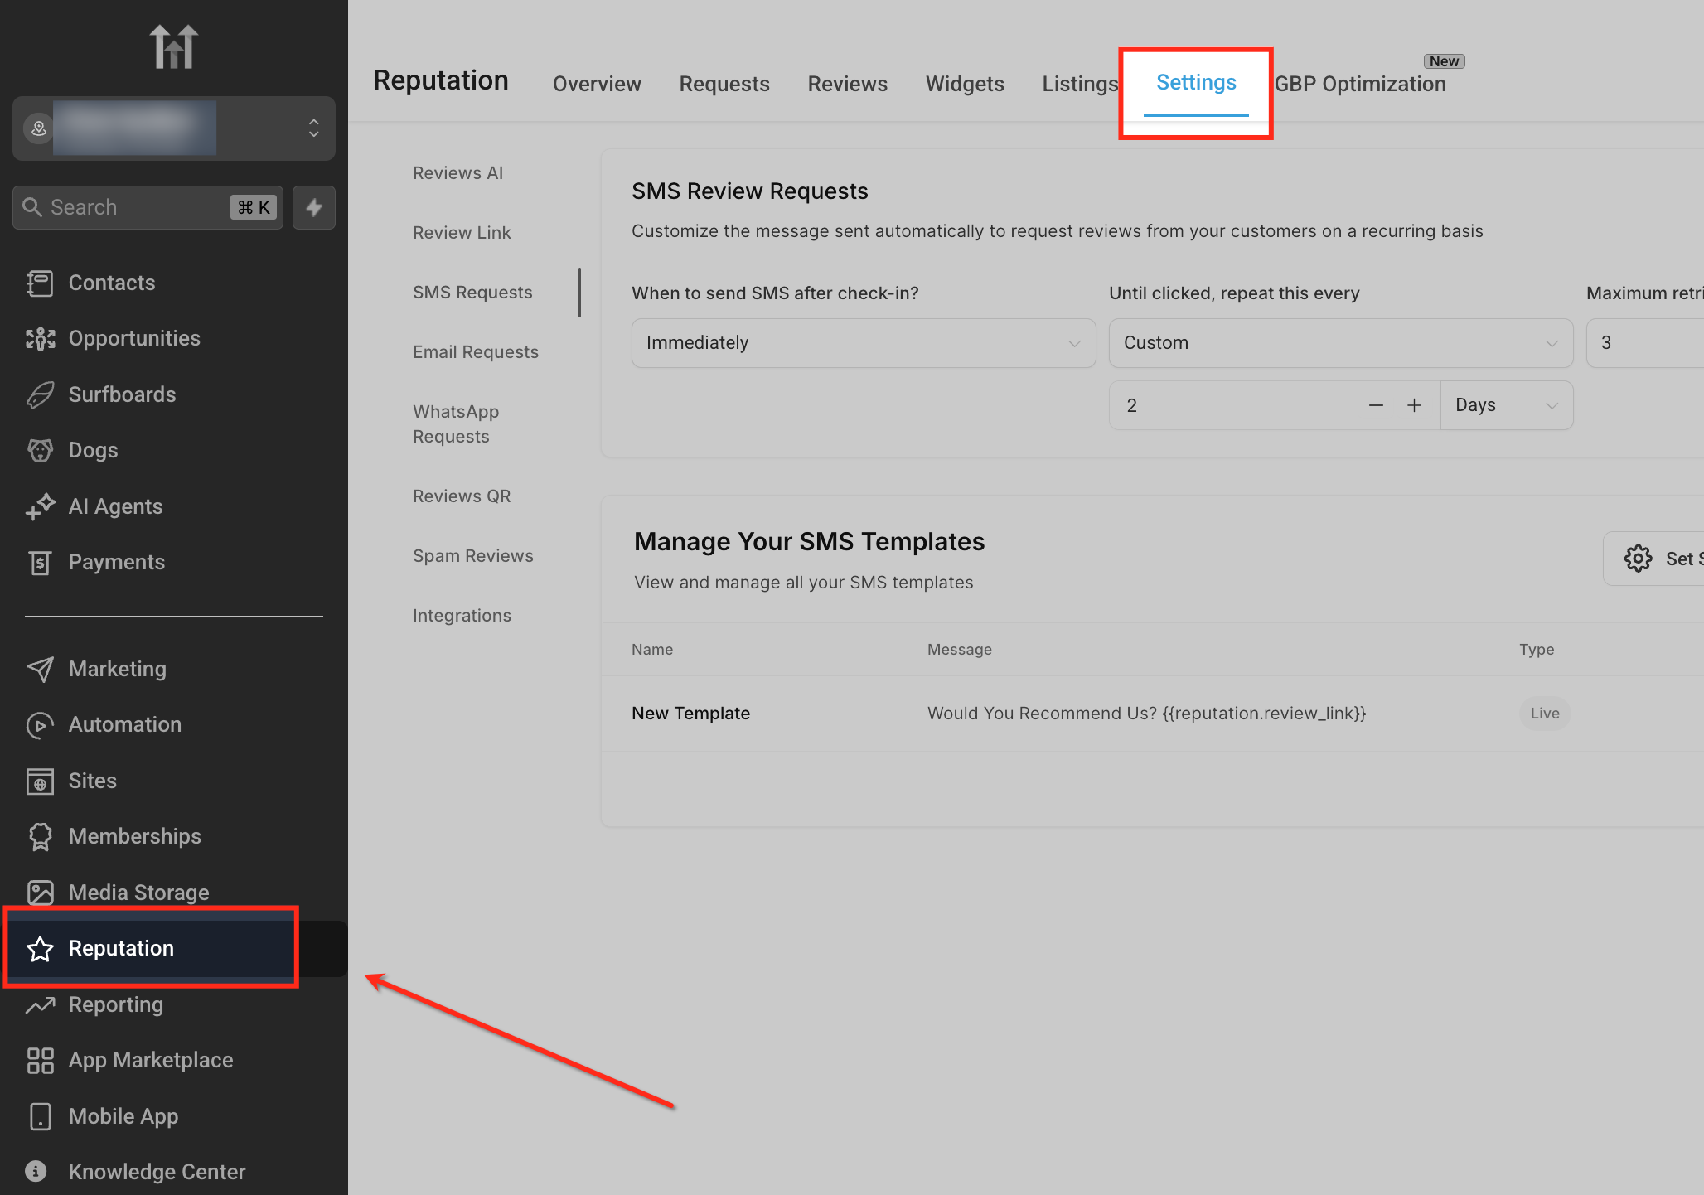The width and height of the screenshot is (1704, 1195).
Task: Click the App Marketplace grid icon
Action: 40,1061
